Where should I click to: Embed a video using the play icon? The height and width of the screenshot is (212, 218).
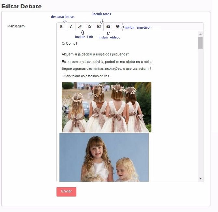tap(108, 27)
